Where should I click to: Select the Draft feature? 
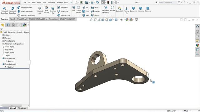tap(86, 11)
